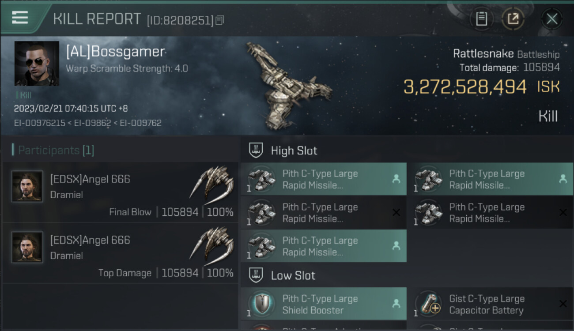Click the first Pith C-Type Rapid Missile launcher
Screen dimensions: 574x331
pos(324,179)
